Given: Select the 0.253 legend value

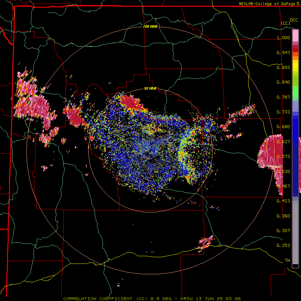Looking at the screenshot, I should 283,245.
